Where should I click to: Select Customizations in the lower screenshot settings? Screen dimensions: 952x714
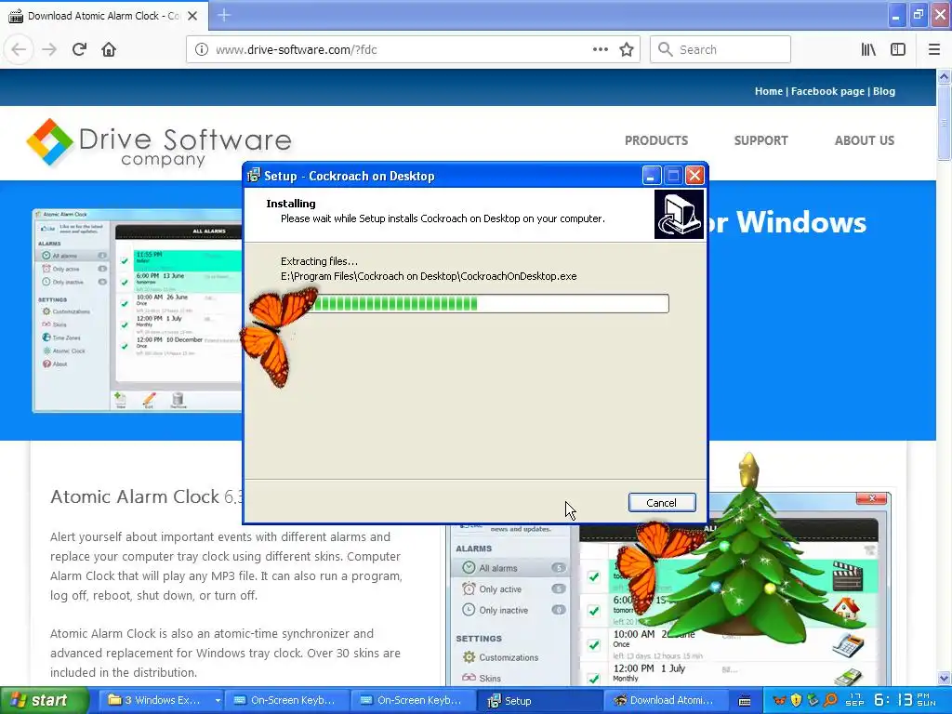[501, 657]
